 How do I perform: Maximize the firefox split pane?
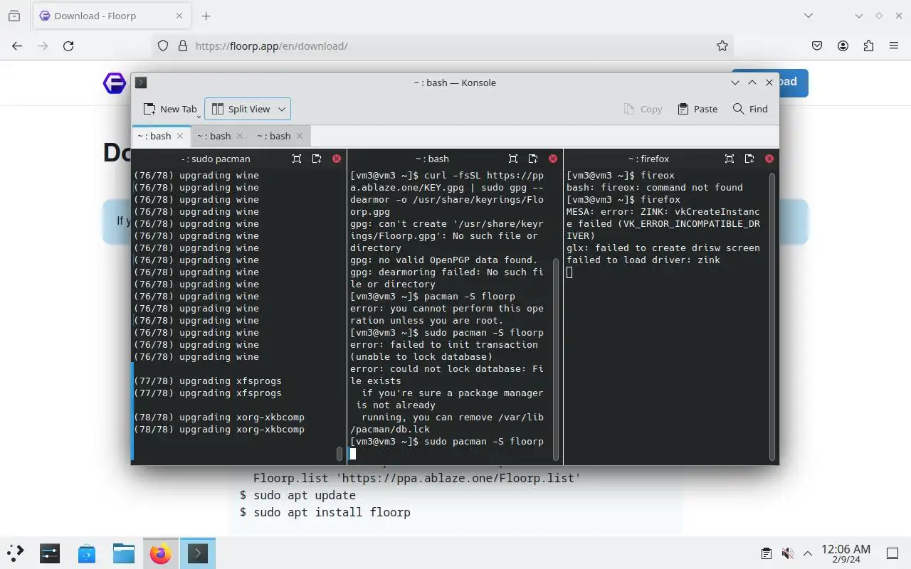730,159
